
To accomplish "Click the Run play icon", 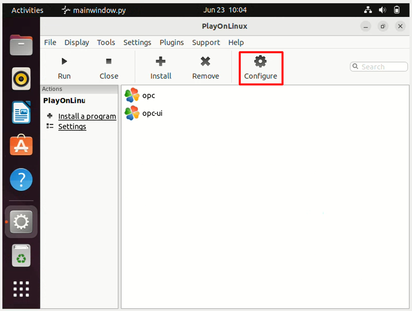I will tap(64, 61).
